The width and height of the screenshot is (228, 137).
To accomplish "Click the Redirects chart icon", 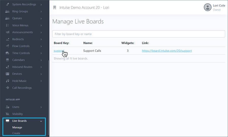I will click(7, 39).
